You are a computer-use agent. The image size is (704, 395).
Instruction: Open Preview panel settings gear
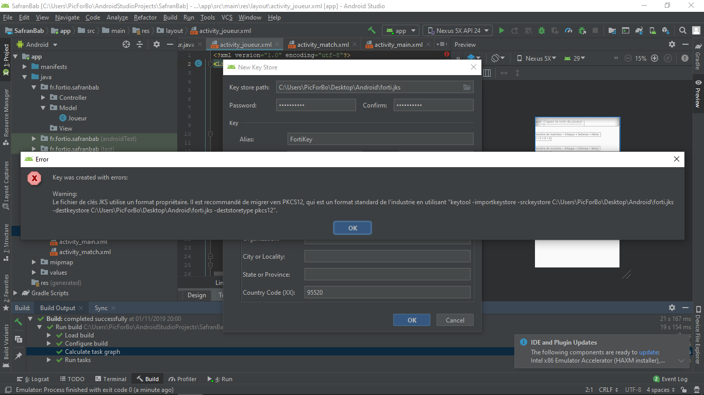(672, 45)
